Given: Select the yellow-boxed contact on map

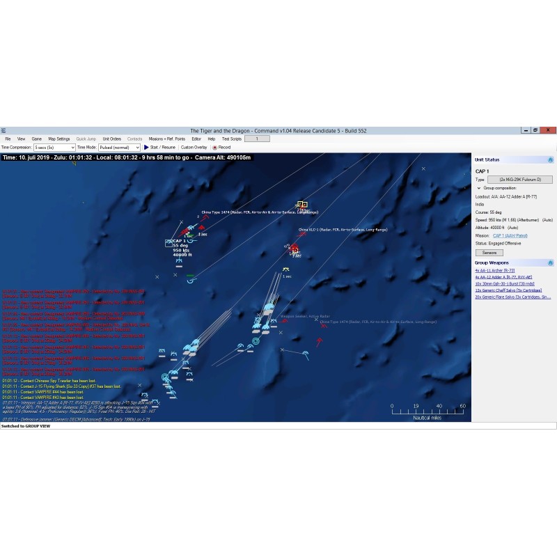Looking at the screenshot, I should 302,205.
